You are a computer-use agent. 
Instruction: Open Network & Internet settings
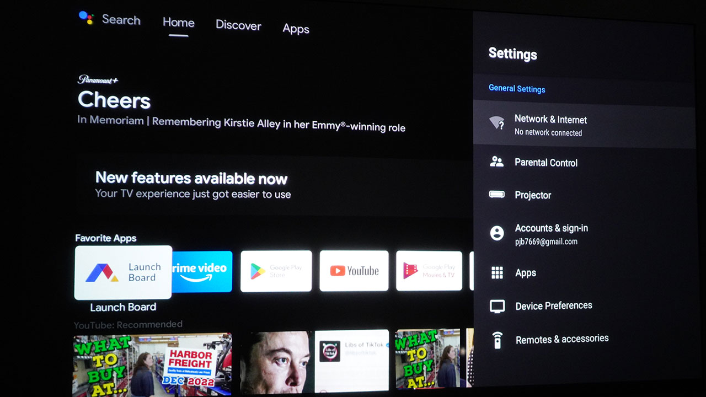[x=584, y=125]
